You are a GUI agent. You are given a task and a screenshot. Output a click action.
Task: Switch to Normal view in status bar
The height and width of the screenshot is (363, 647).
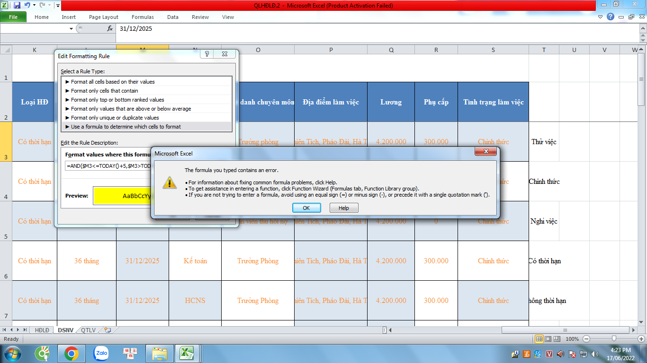(539, 339)
